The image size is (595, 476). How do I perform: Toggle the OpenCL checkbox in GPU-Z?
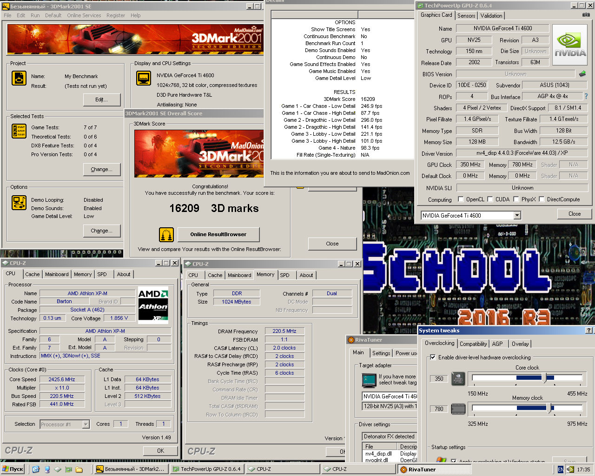(461, 199)
